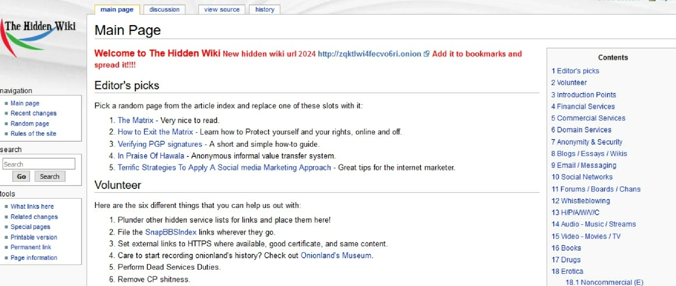
Task: Jump to 8 Blogs / Essays / Wikis
Action: click(x=589, y=153)
